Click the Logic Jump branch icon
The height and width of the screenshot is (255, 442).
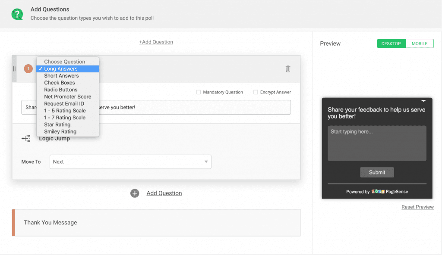25,138
